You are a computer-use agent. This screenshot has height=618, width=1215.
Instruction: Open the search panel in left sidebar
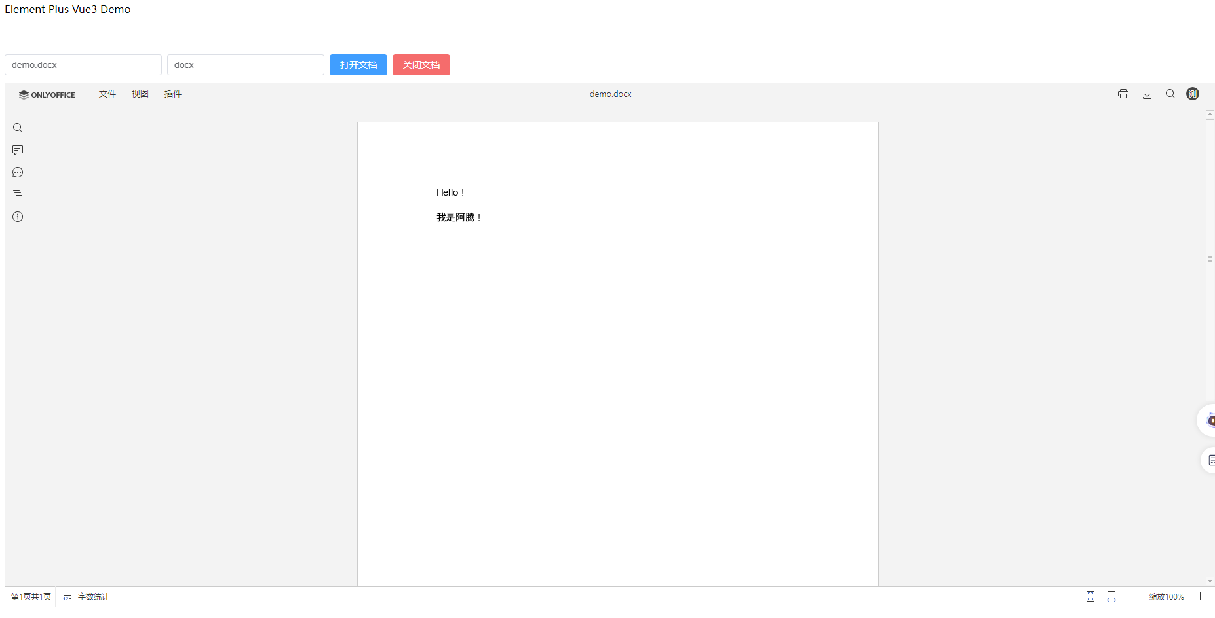tap(18, 128)
